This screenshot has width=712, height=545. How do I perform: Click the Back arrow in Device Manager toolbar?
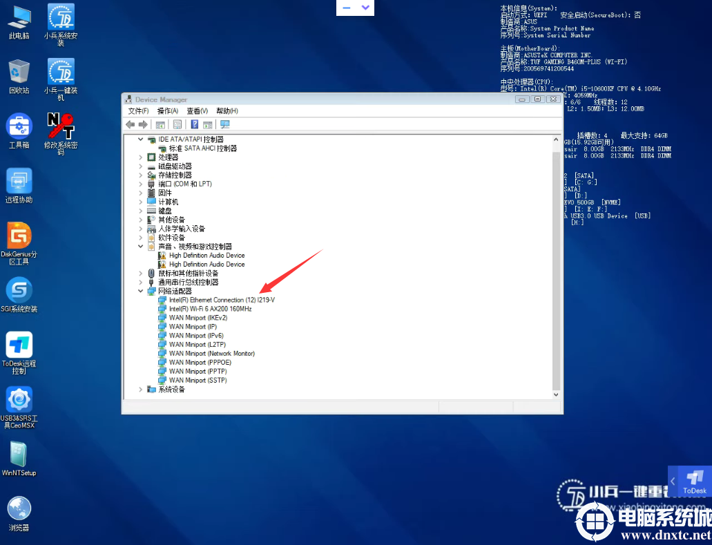coord(130,124)
